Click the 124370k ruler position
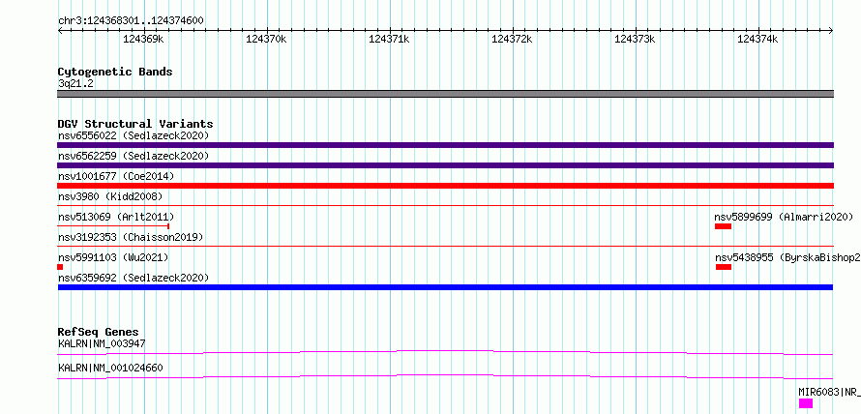The width and height of the screenshot is (861, 414). tap(266, 40)
